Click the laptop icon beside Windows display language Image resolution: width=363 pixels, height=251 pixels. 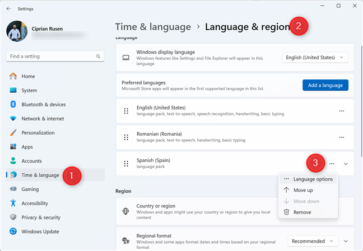(125, 58)
